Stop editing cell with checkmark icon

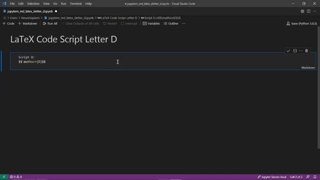pos(288,51)
